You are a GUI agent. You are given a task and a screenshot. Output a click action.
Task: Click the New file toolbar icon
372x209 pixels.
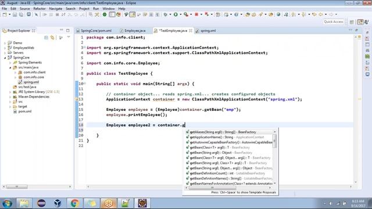(x=5, y=15)
